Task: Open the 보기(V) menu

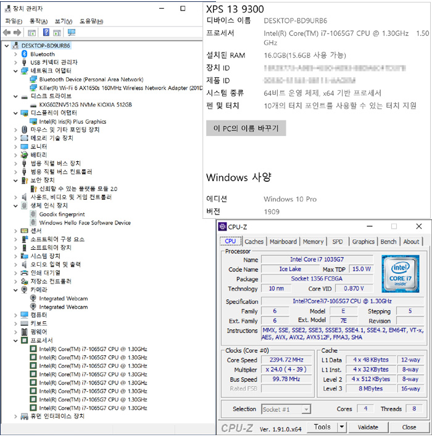Action: (64, 22)
